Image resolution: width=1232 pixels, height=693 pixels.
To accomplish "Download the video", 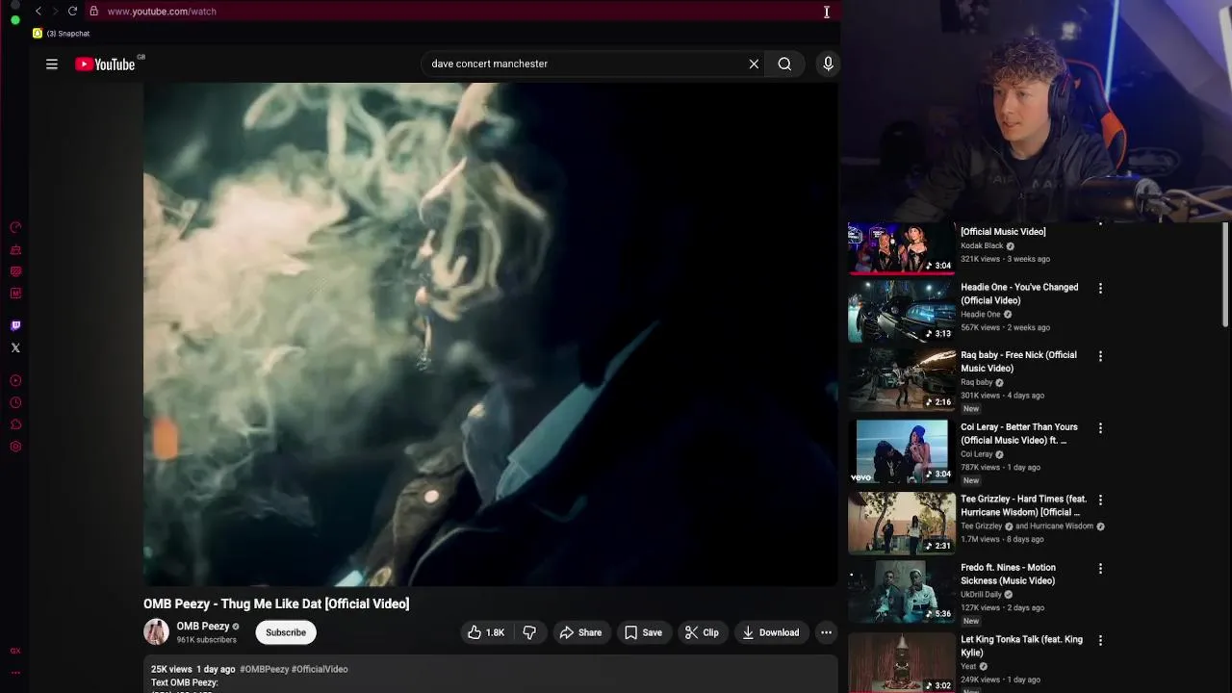I will (770, 632).
